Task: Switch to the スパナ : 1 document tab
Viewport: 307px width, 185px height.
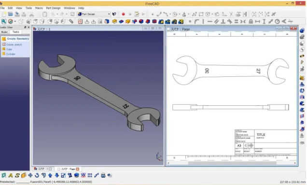Action: [42, 169]
